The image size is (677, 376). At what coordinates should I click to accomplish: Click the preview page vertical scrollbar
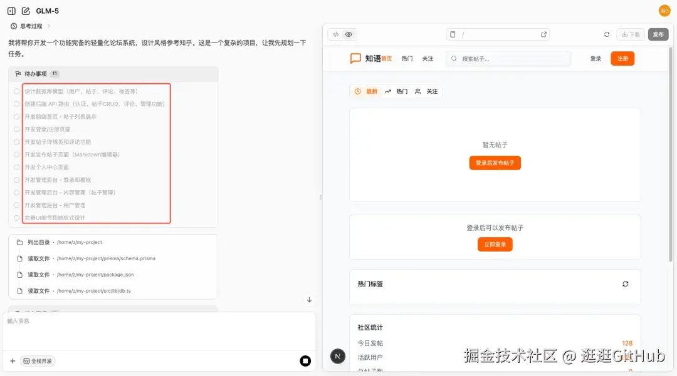click(670, 154)
